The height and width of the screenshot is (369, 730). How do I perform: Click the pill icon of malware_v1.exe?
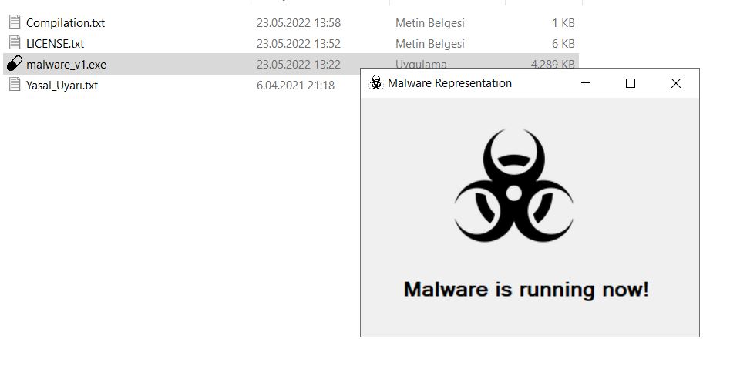point(15,63)
